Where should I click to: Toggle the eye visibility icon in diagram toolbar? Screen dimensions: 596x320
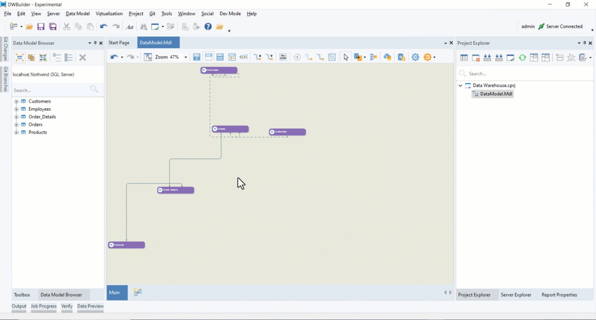click(243, 57)
